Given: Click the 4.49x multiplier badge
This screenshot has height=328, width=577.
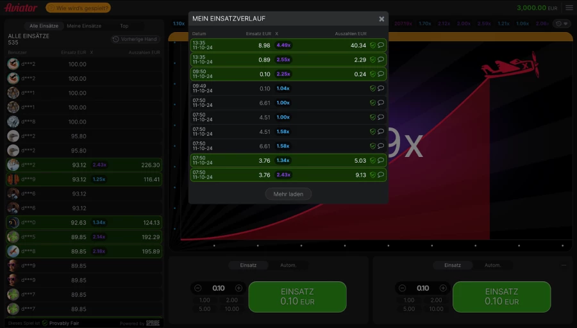Looking at the screenshot, I should point(283,45).
